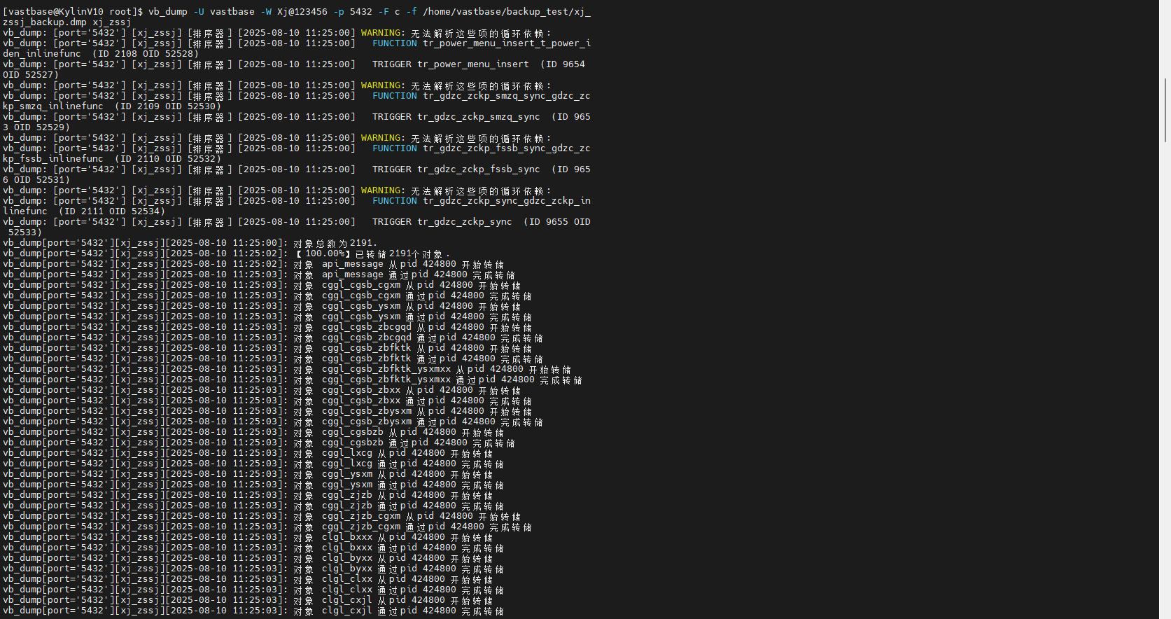Click TRIGGER tr_gdzc_zckp_sync text
The height and width of the screenshot is (619, 1171).
[442, 222]
